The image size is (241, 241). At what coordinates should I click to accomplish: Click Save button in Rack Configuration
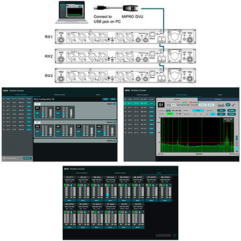pos(113,99)
